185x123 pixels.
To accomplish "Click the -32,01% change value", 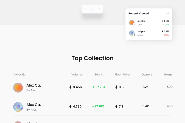I will click(166, 35).
